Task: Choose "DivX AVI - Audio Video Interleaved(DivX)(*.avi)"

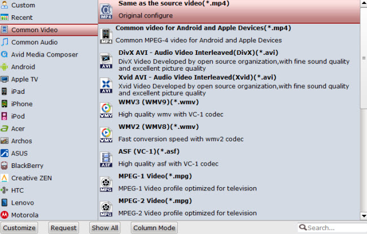Action: (x=229, y=61)
